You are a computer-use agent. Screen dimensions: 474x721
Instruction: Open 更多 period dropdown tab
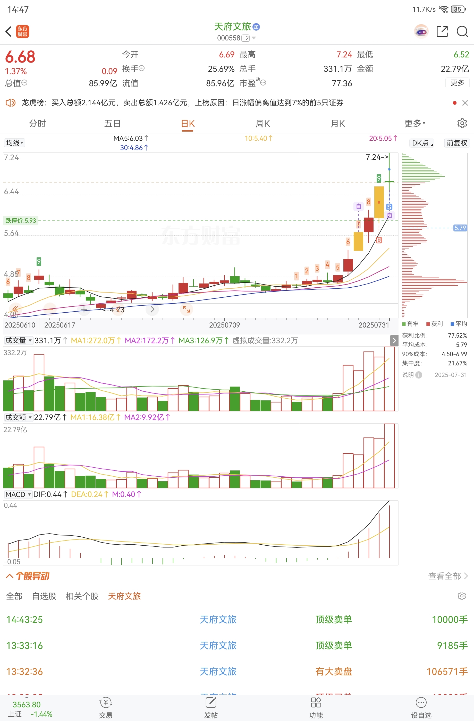(414, 123)
